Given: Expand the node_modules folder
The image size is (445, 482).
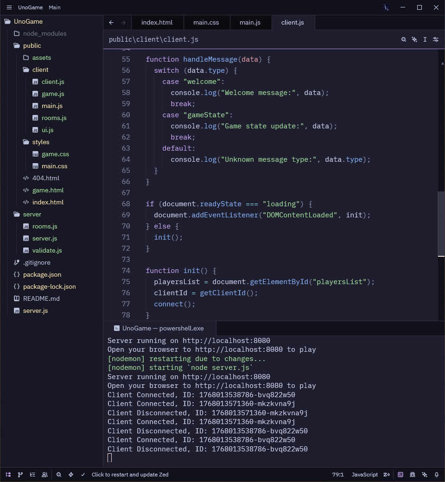Looking at the screenshot, I should coord(44,33).
